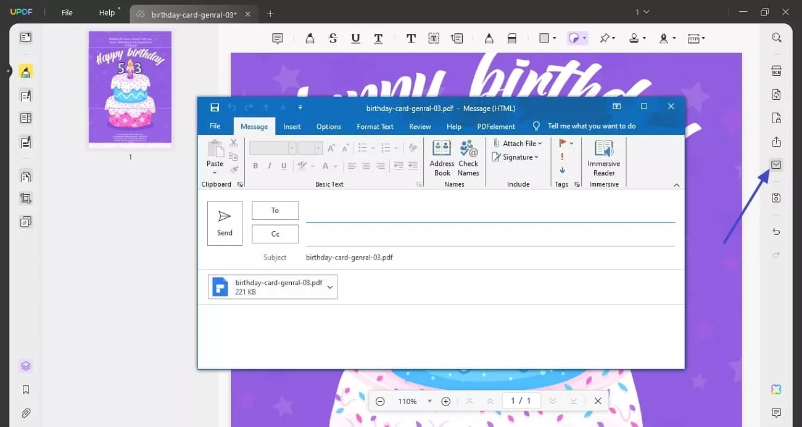Click Check Names in Outlook ribbon
The height and width of the screenshot is (427, 802).
pos(468,158)
